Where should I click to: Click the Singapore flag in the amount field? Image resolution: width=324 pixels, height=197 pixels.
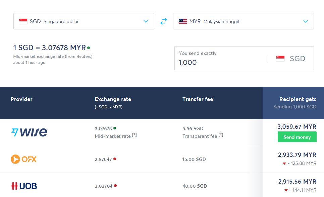coord(280,59)
